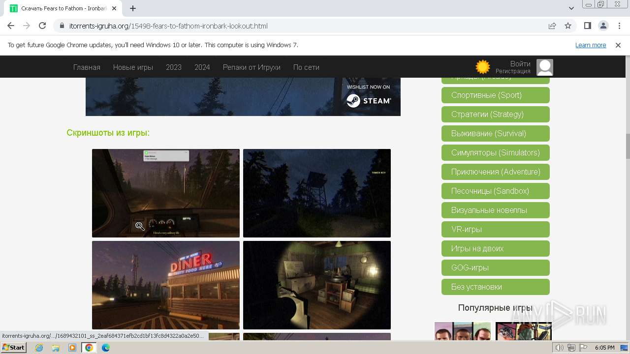Switch to Chrome taskbar icon
The width and height of the screenshot is (630, 354).
89,348
